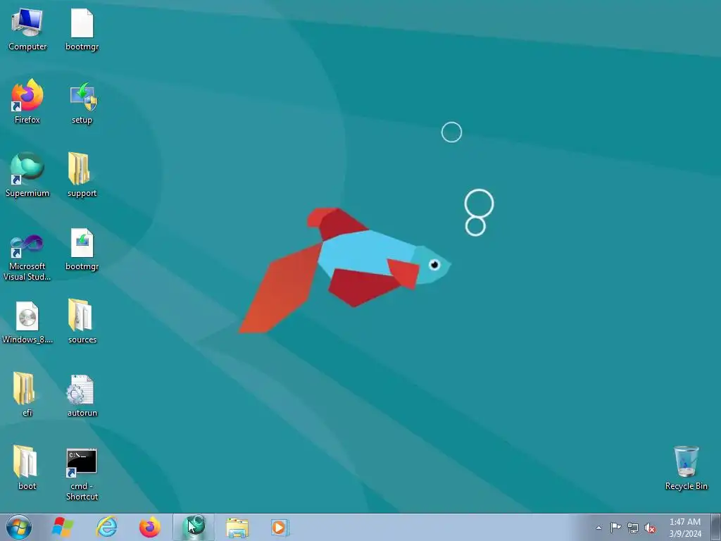Select the Firefox desktop shortcut

tap(27, 102)
